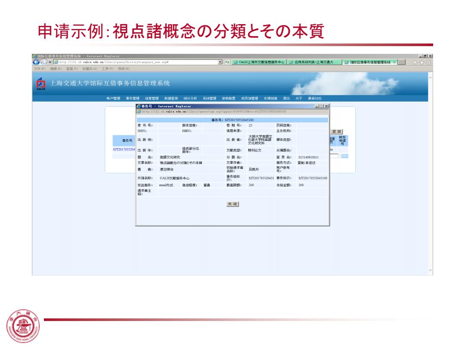Open the SJT2017055204 transaction link
Screen dimensions: 465x349
click(124, 149)
